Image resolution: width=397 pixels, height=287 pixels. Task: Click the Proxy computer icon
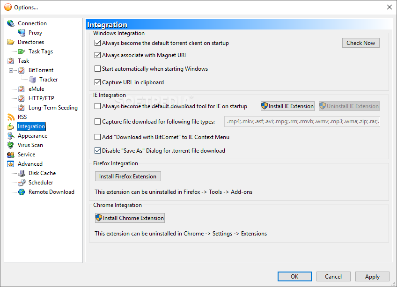22,33
